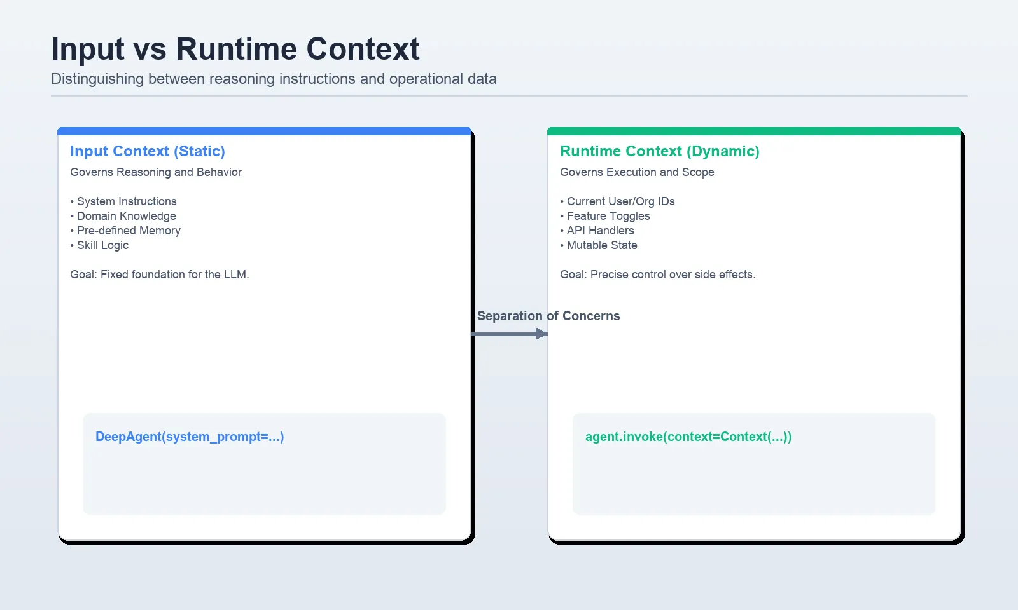The image size is (1018, 610).
Task: Click the Goal: Fixed foundation text
Action: [x=160, y=274]
